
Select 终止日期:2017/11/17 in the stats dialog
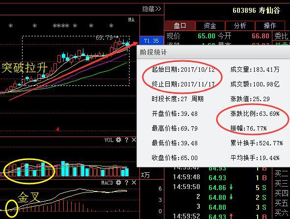(184, 84)
